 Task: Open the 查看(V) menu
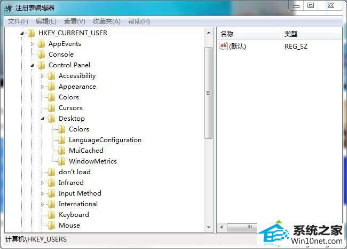[75, 21]
